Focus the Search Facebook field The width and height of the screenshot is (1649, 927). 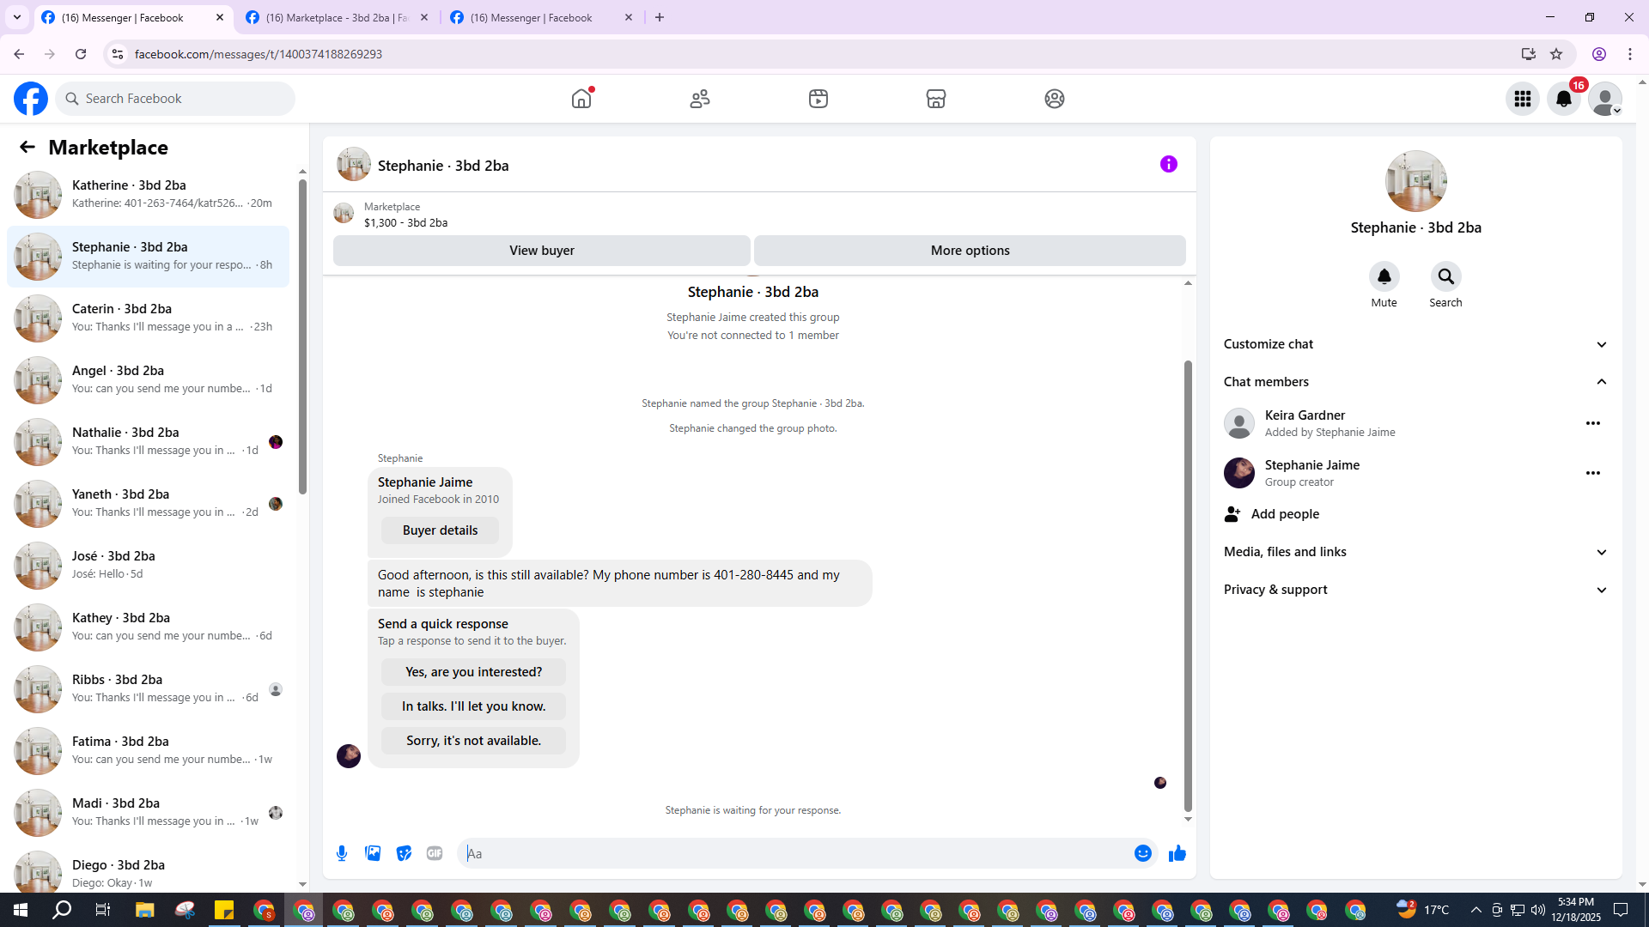(175, 99)
